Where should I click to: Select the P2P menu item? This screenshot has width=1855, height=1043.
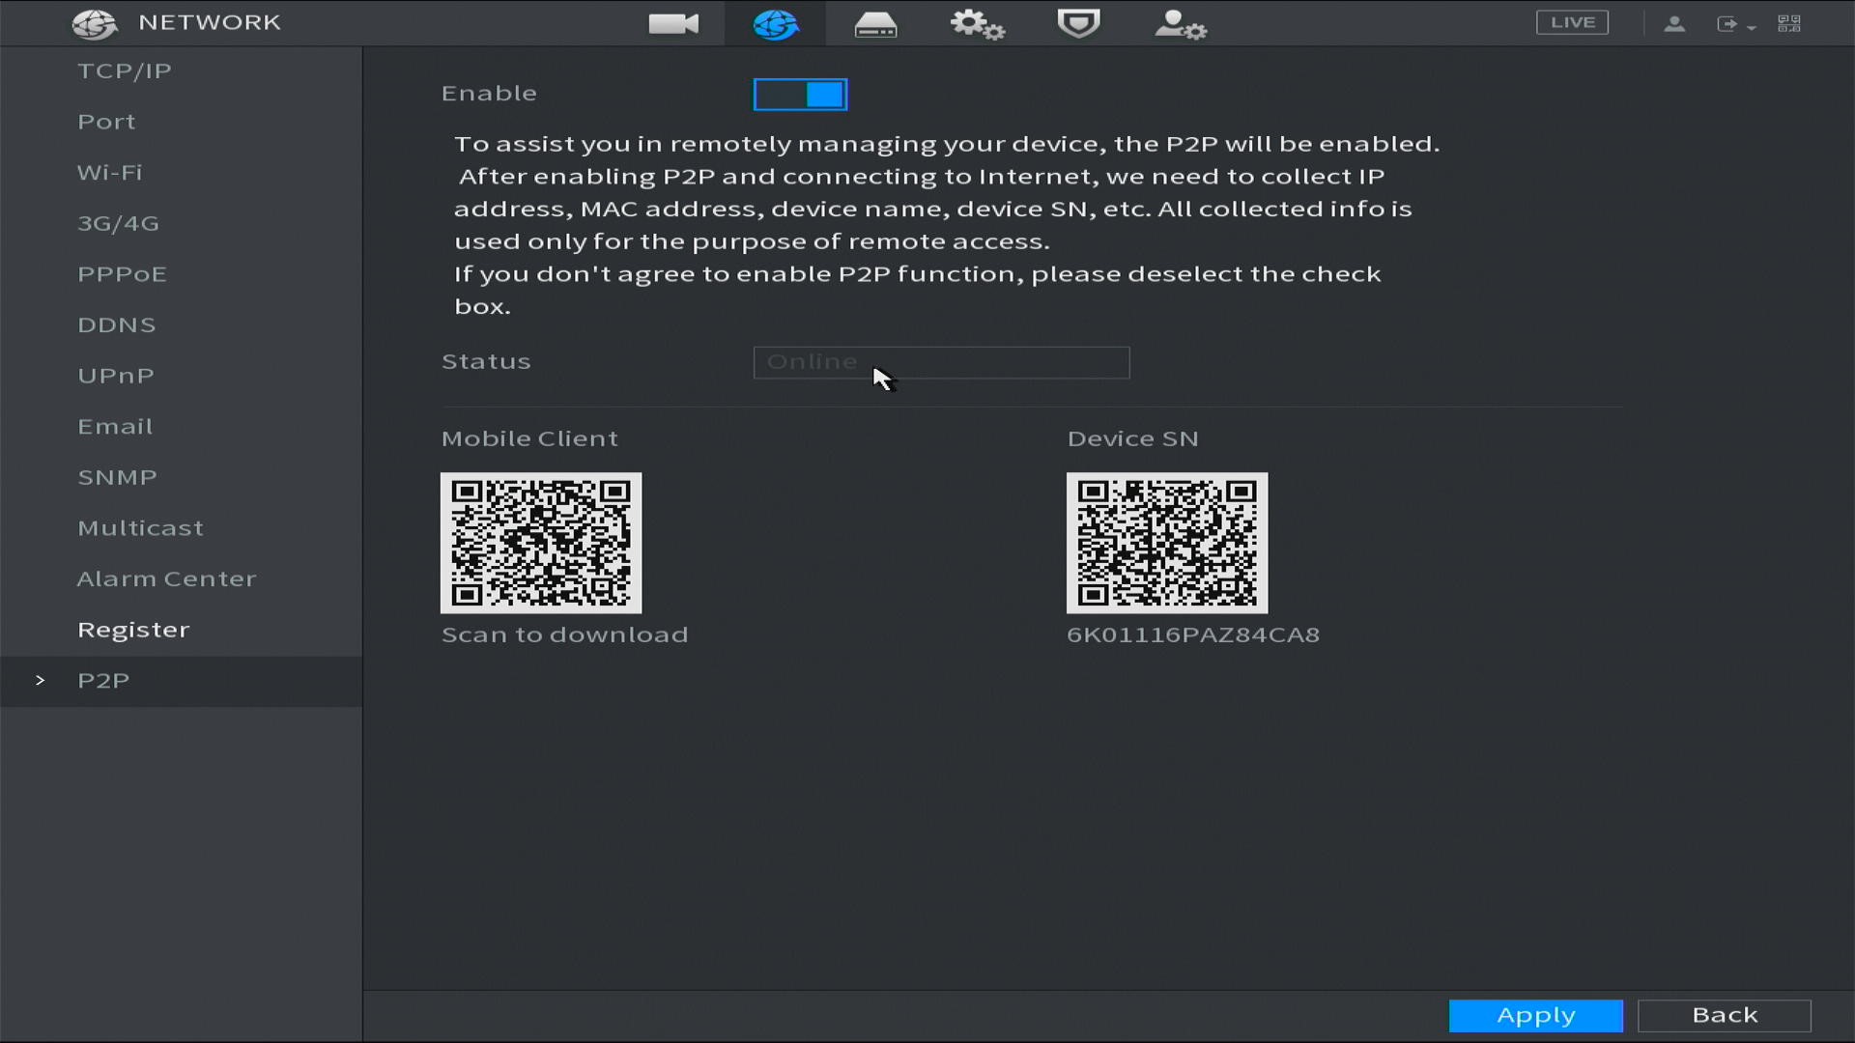[x=182, y=681]
